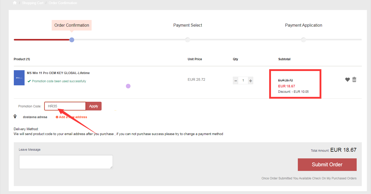Click the location pin icon
The width and height of the screenshot is (371, 194).
(x=15, y=117)
